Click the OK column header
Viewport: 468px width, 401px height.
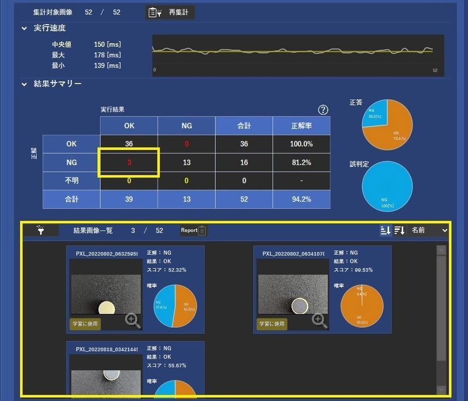129,126
